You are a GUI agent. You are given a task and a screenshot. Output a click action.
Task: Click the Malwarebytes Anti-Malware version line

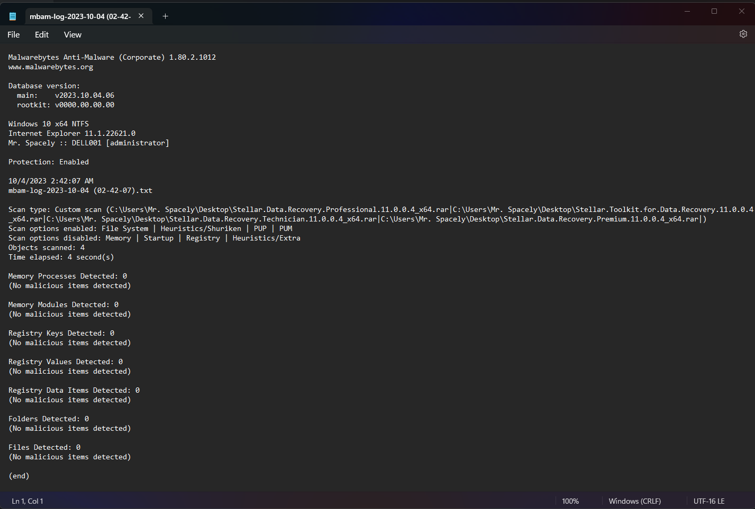pyautogui.click(x=112, y=57)
